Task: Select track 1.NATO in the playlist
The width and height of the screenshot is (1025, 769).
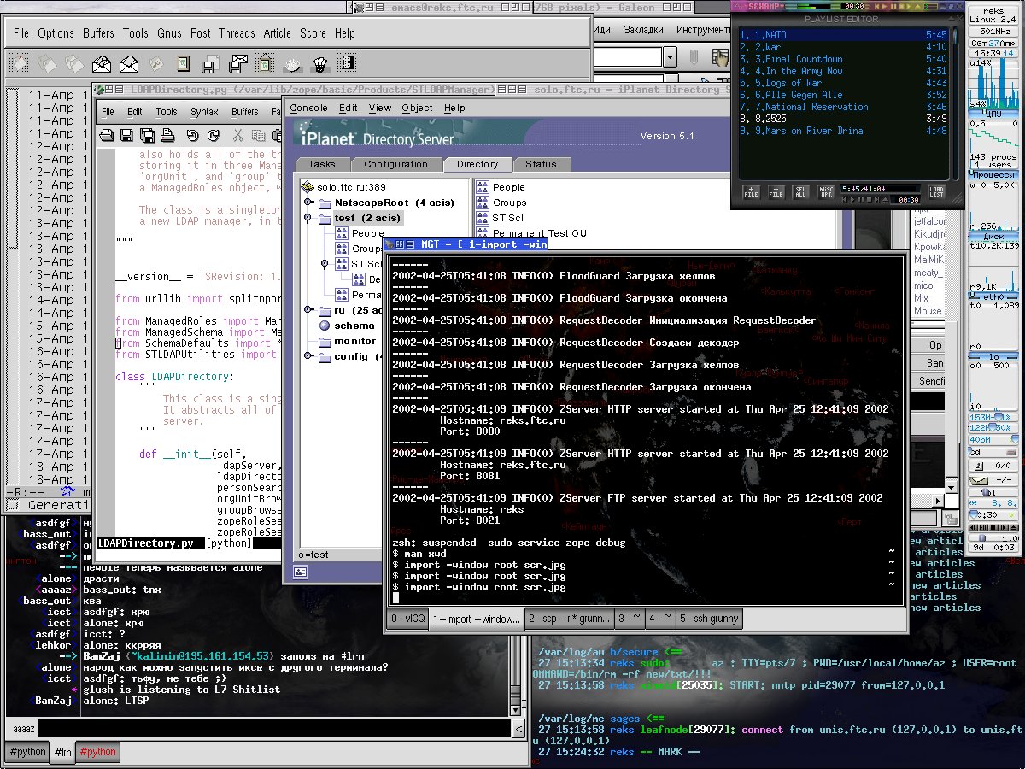Action: coord(844,35)
